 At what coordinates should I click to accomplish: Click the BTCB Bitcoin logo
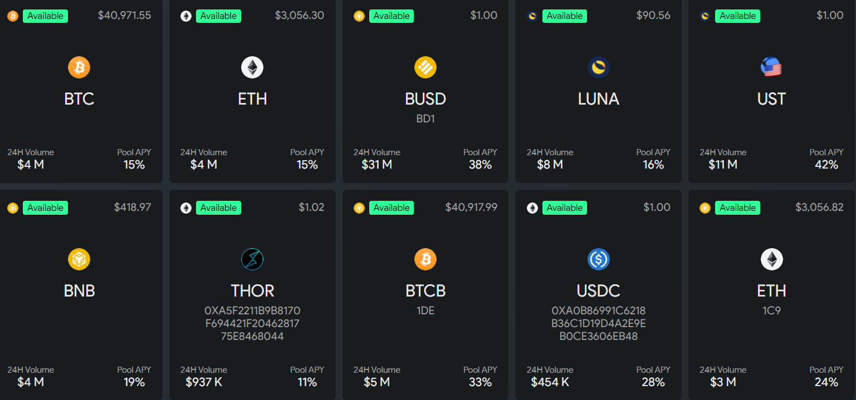pyautogui.click(x=425, y=259)
